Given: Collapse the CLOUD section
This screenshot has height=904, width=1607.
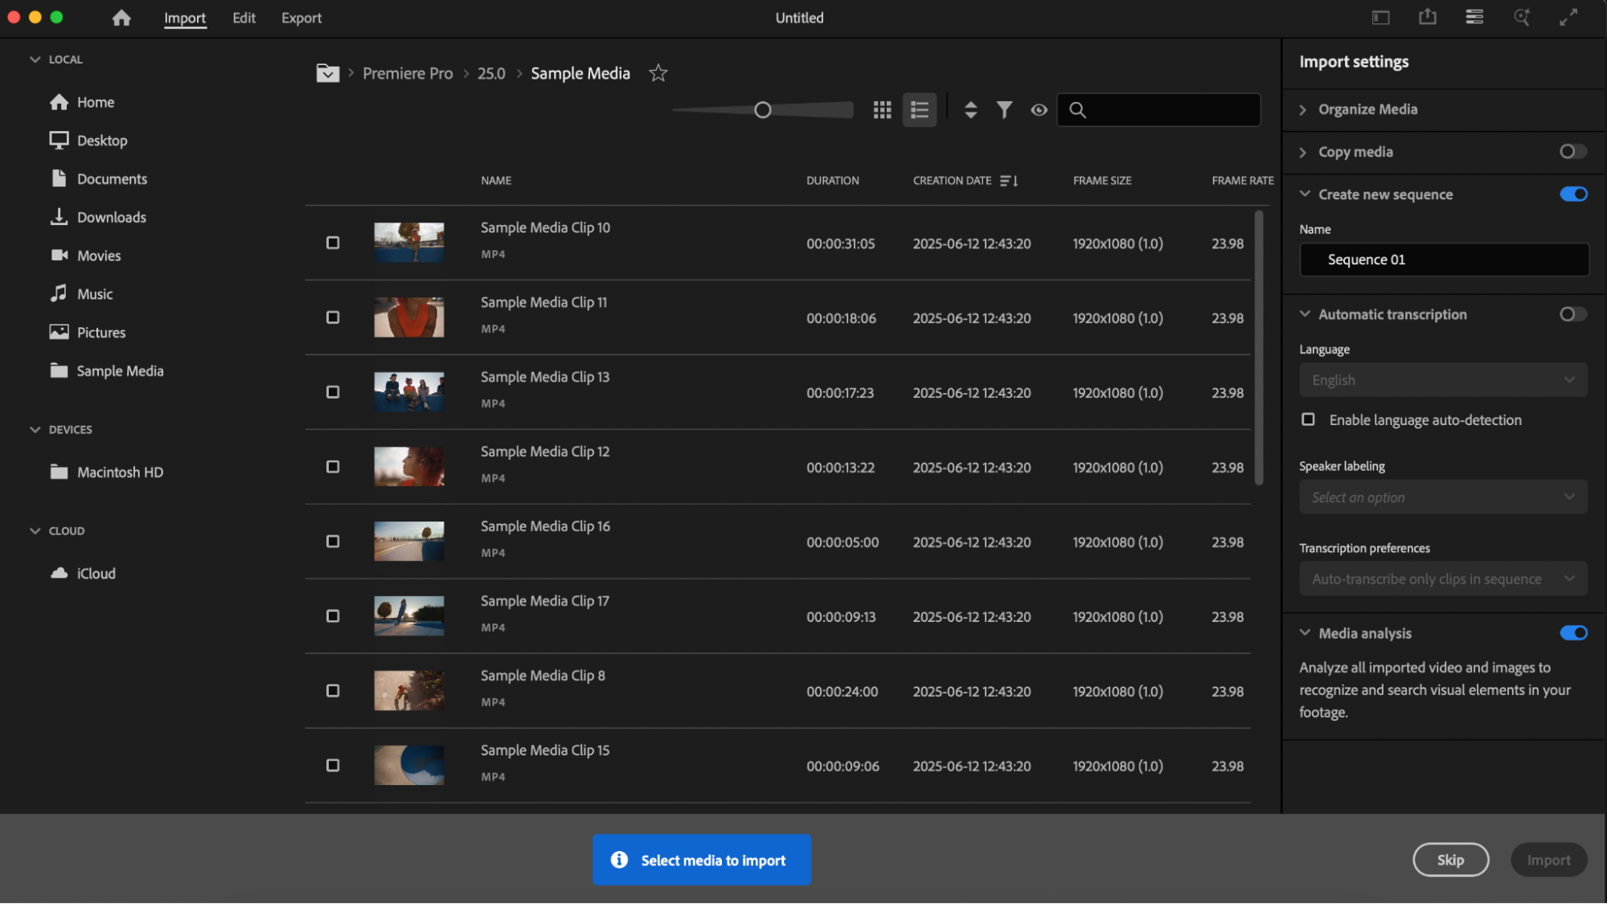Looking at the screenshot, I should (35, 531).
